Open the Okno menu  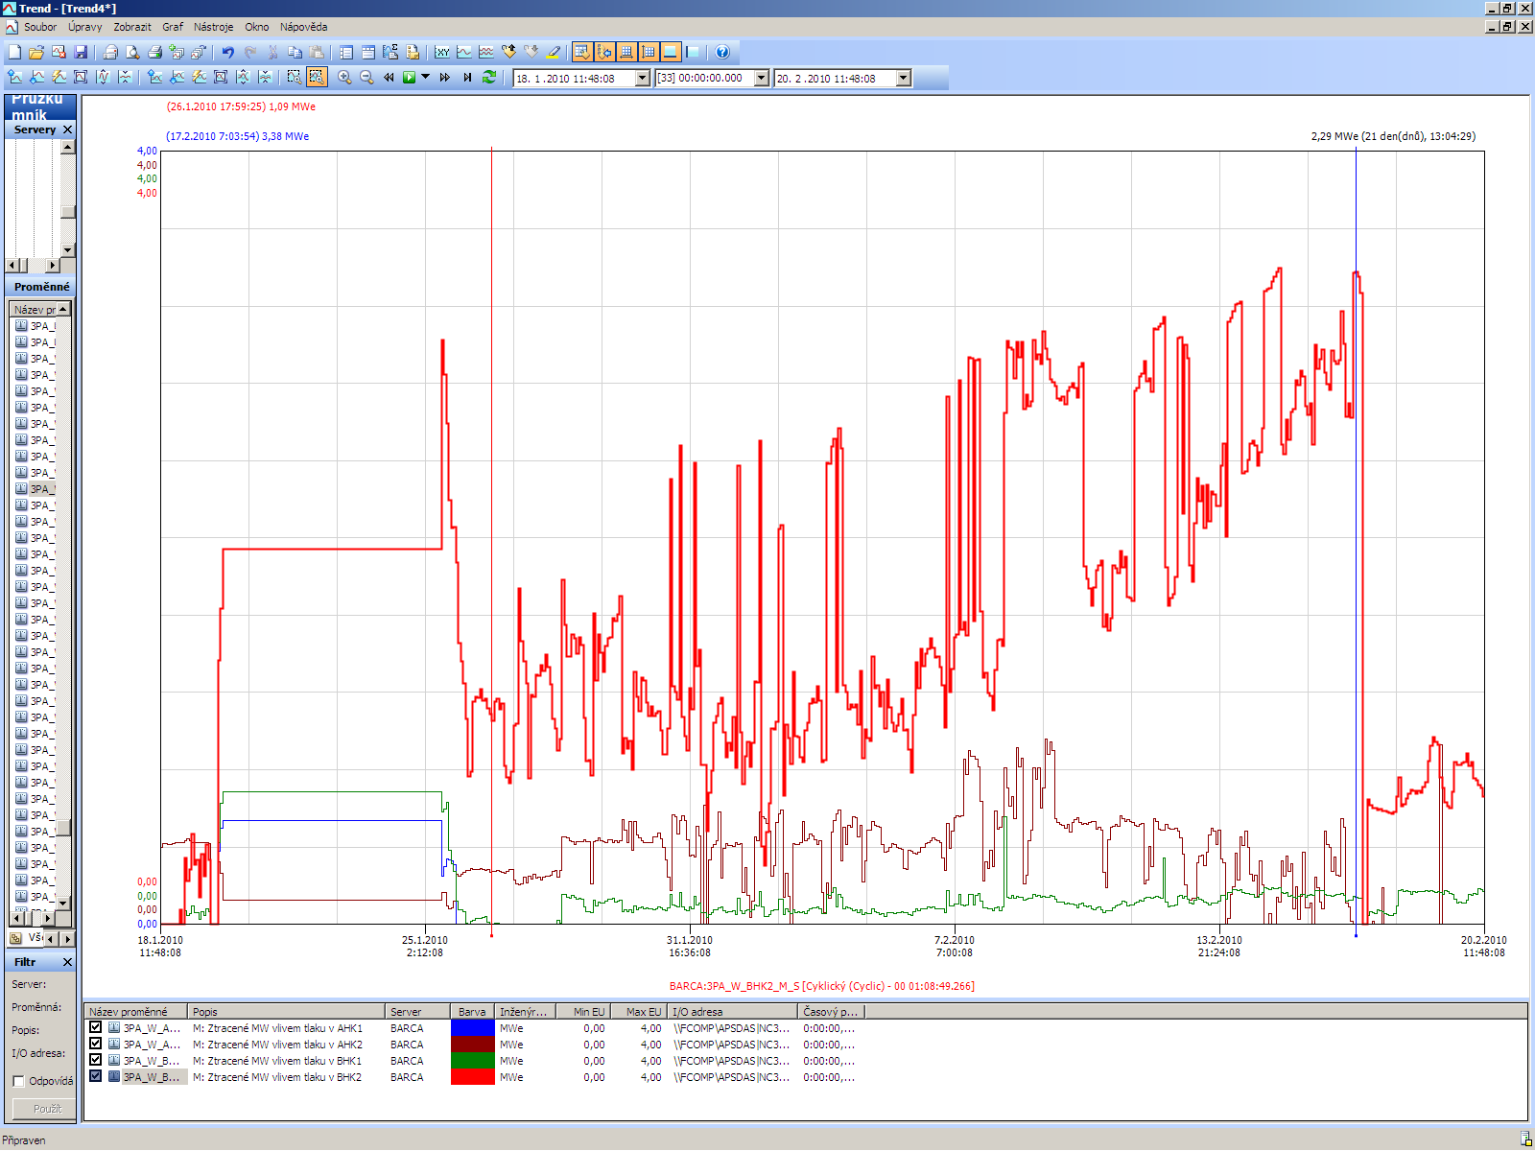coord(257,27)
